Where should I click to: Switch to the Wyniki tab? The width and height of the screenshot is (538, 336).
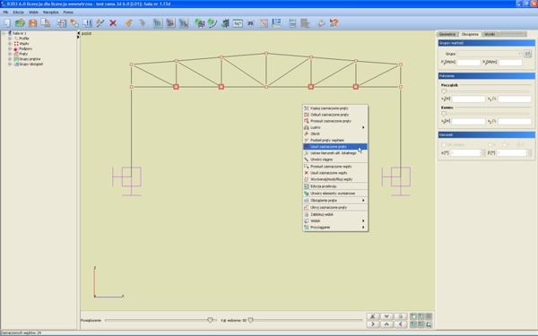click(490, 34)
